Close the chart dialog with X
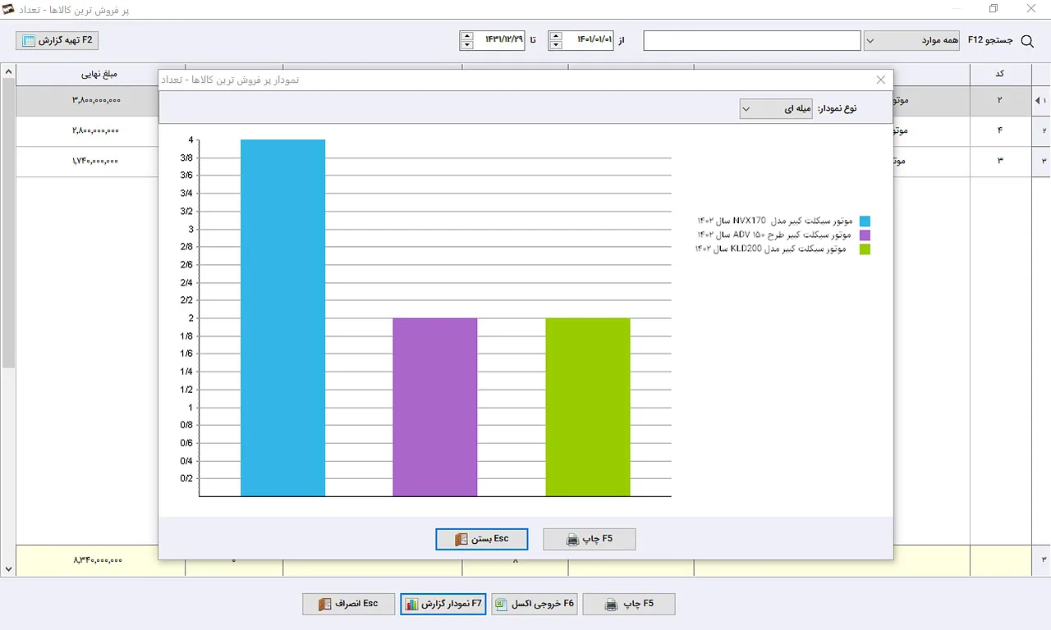The image size is (1051, 630). click(x=881, y=80)
